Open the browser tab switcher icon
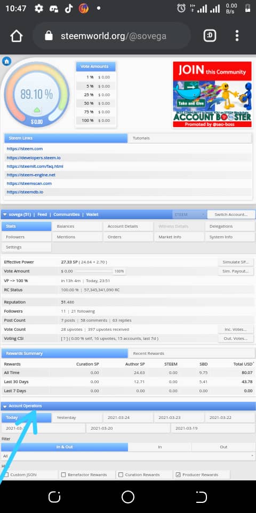Viewport: 256px width, 513px height. (x=210, y=36)
